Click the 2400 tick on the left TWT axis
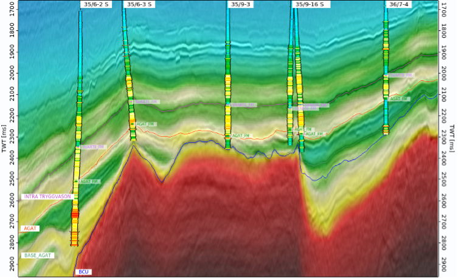Screen dimensions: 458x278 point(12,158)
